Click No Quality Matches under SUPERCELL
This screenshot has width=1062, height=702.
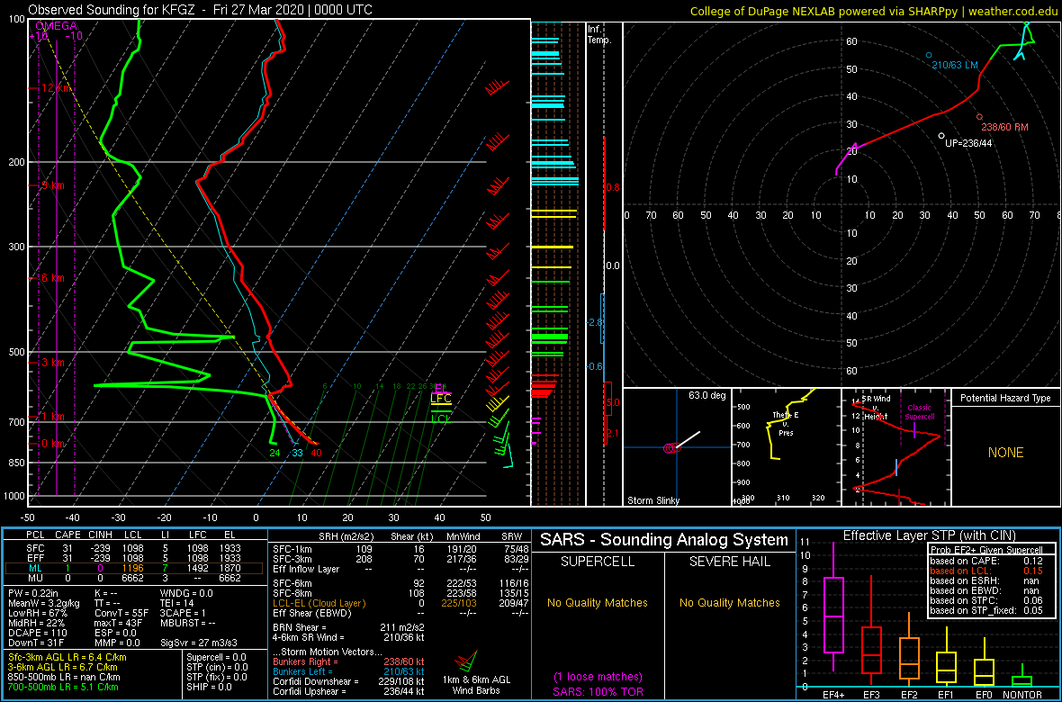598,602
